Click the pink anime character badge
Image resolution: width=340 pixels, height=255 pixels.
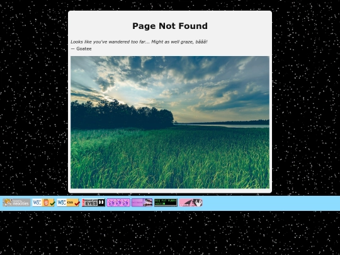(191, 203)
